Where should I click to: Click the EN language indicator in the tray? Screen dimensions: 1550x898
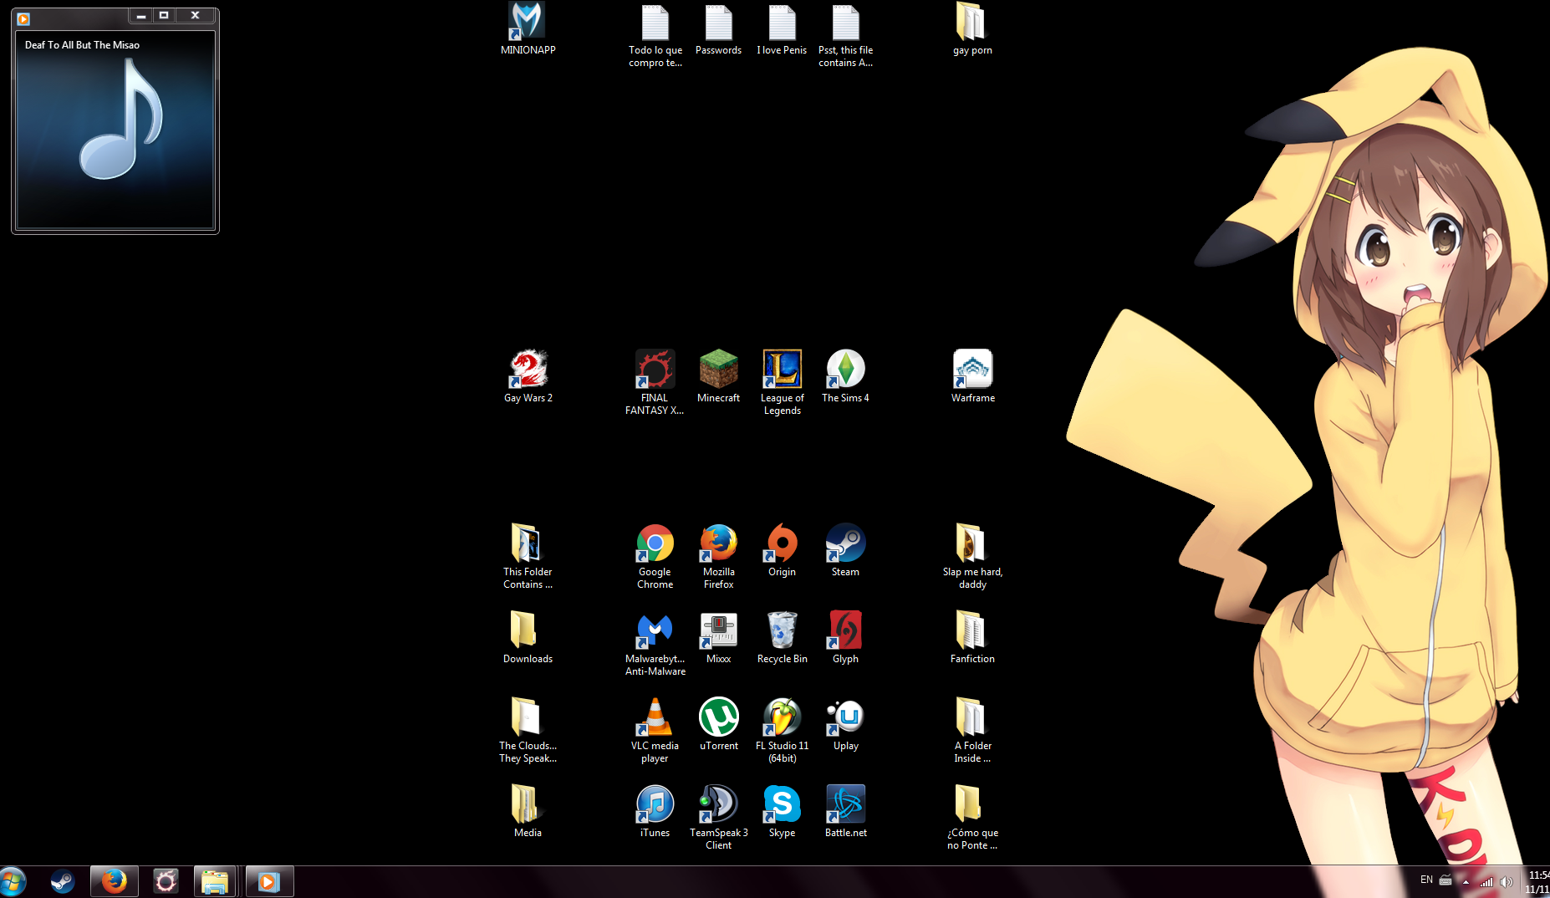(1426, 880)
